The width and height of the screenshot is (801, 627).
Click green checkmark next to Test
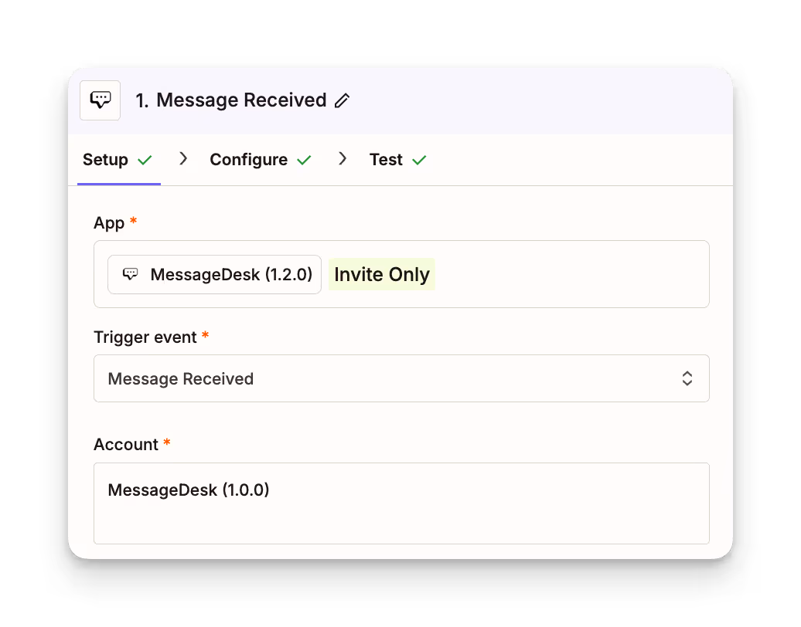pos(419,160)
